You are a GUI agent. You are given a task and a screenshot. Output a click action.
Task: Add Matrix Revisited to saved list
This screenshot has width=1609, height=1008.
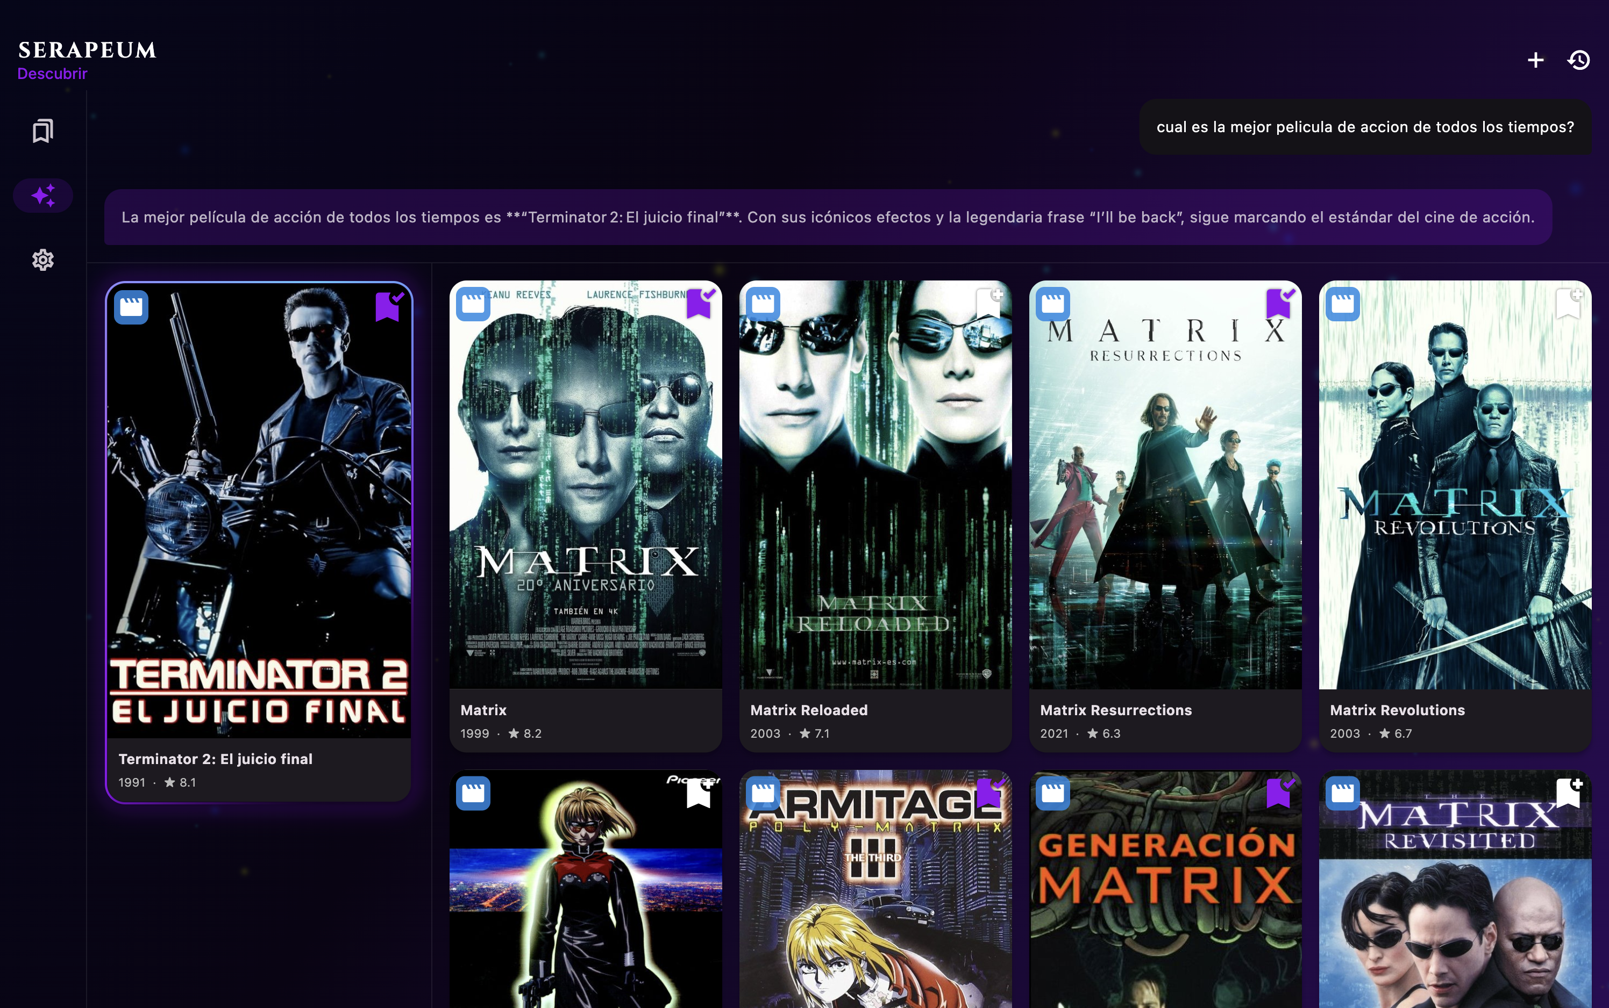click(x=1569, y=793)
